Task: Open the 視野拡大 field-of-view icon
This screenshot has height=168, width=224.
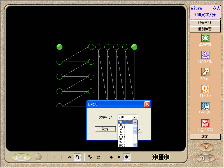Action: click(205, 89)
